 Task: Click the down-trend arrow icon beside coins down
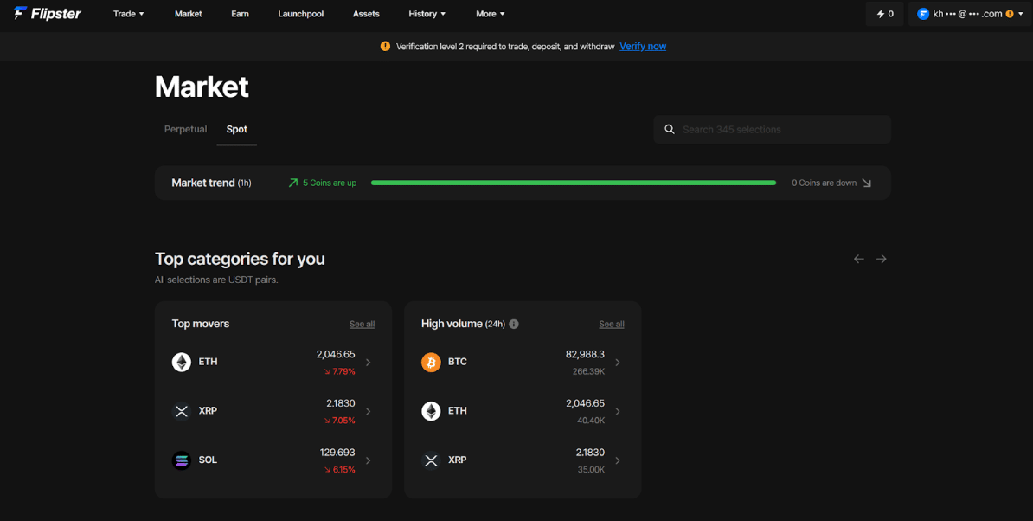tap(866, 183)
